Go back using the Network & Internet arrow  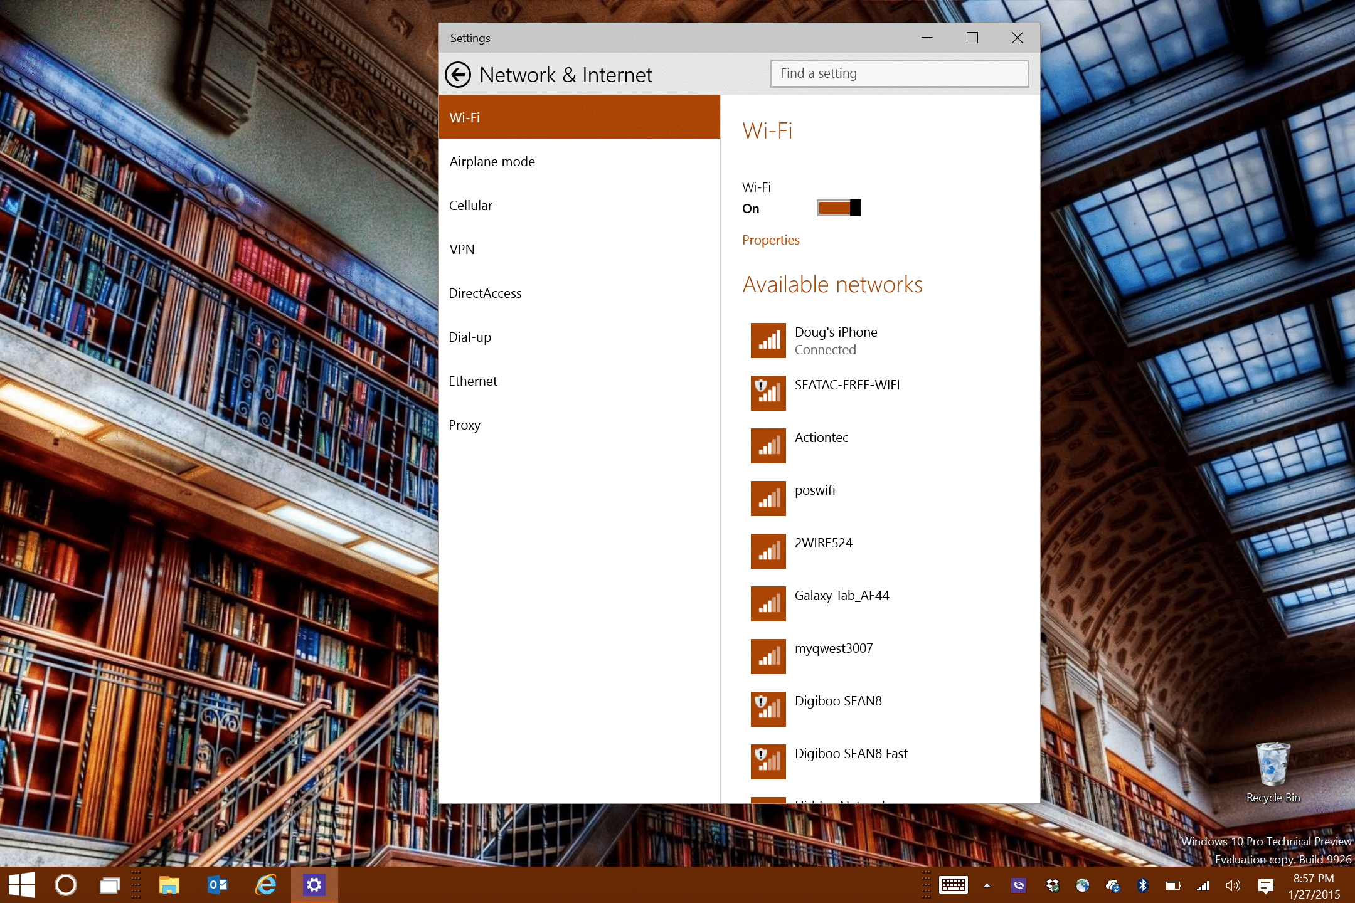[x=458, y=75]
